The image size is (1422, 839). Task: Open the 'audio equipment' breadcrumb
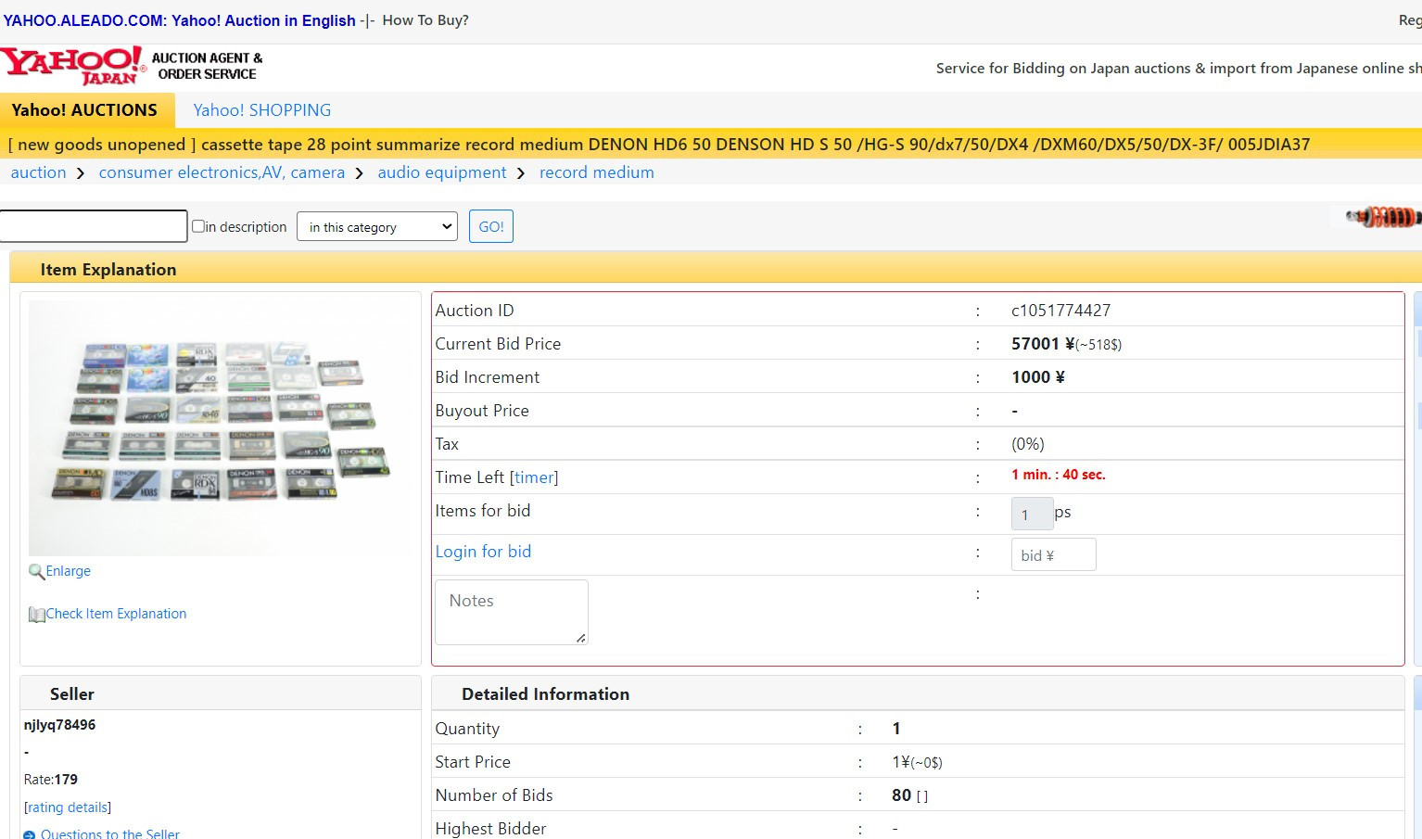(x=442, y=172)
